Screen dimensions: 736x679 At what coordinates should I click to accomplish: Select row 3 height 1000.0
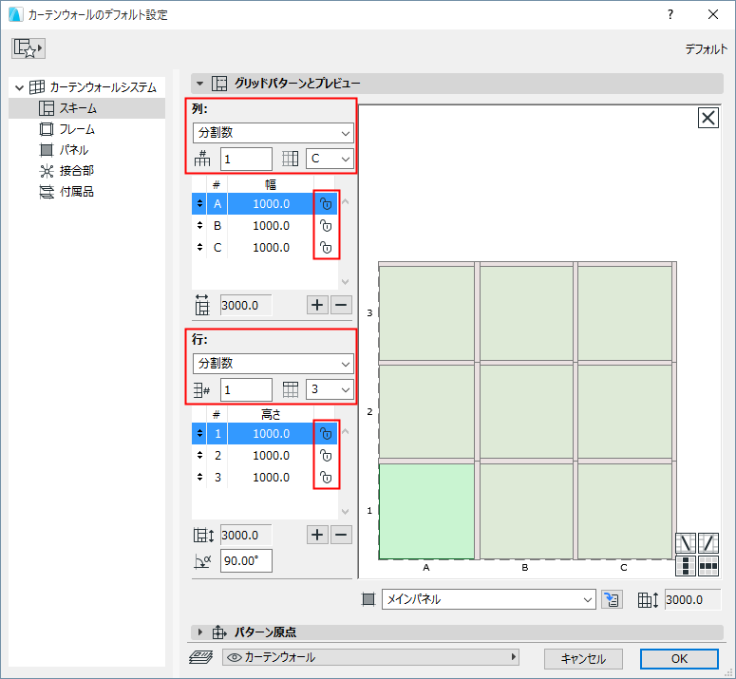[x=271, y=478]
